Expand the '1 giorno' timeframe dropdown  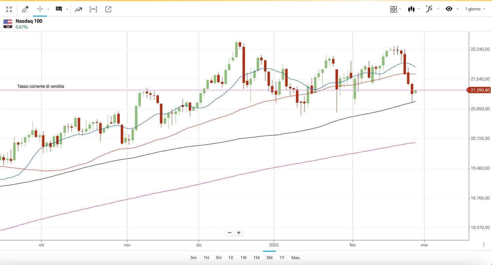[x=475, y=9]
